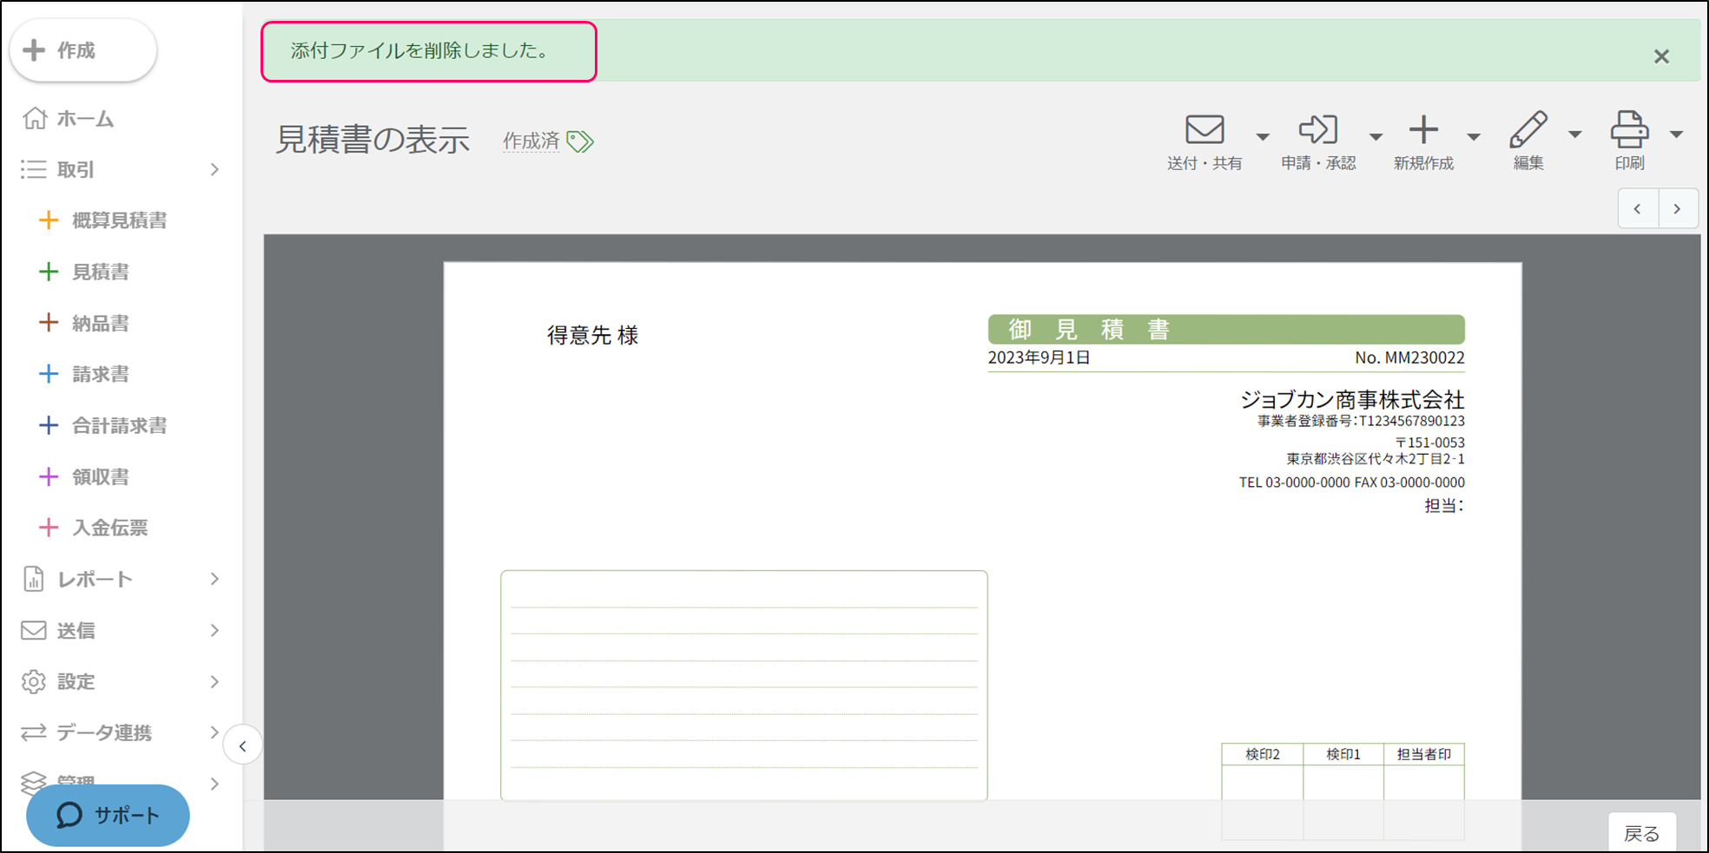The height and width of the screenshot is (853, 1709).
Task: Create a new 領収書
Action: pos(100,476)
